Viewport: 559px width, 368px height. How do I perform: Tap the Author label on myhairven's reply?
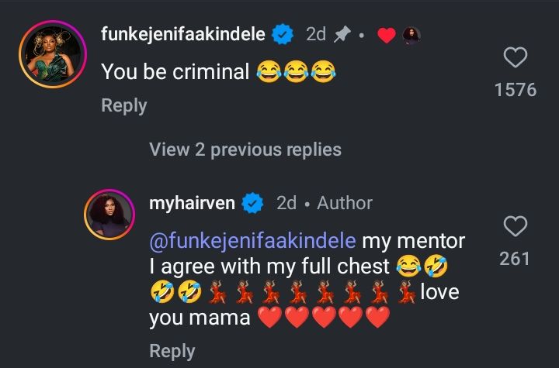tap(345, 203)
